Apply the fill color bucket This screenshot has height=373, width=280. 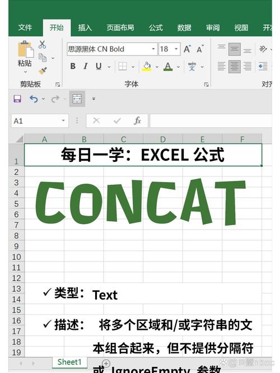click(147, 67)
